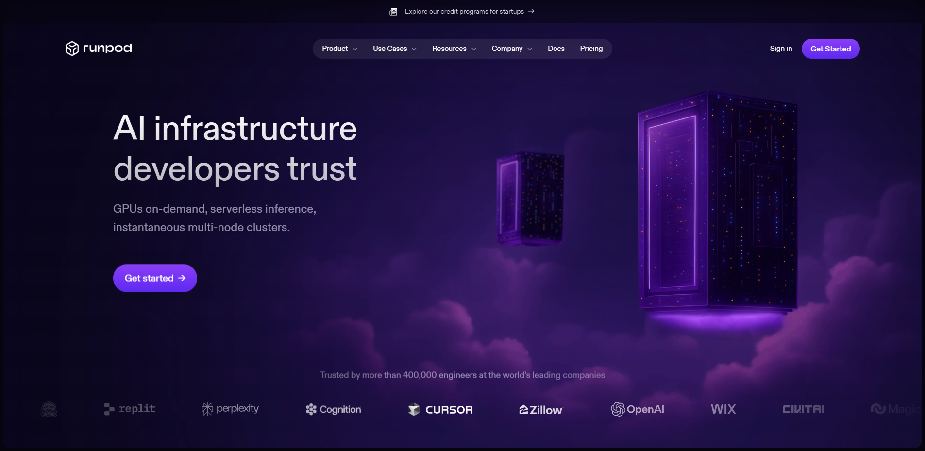Screen dimensions: 925x451
Task: Click the Sign in link
Action: (x=780, y=49)
